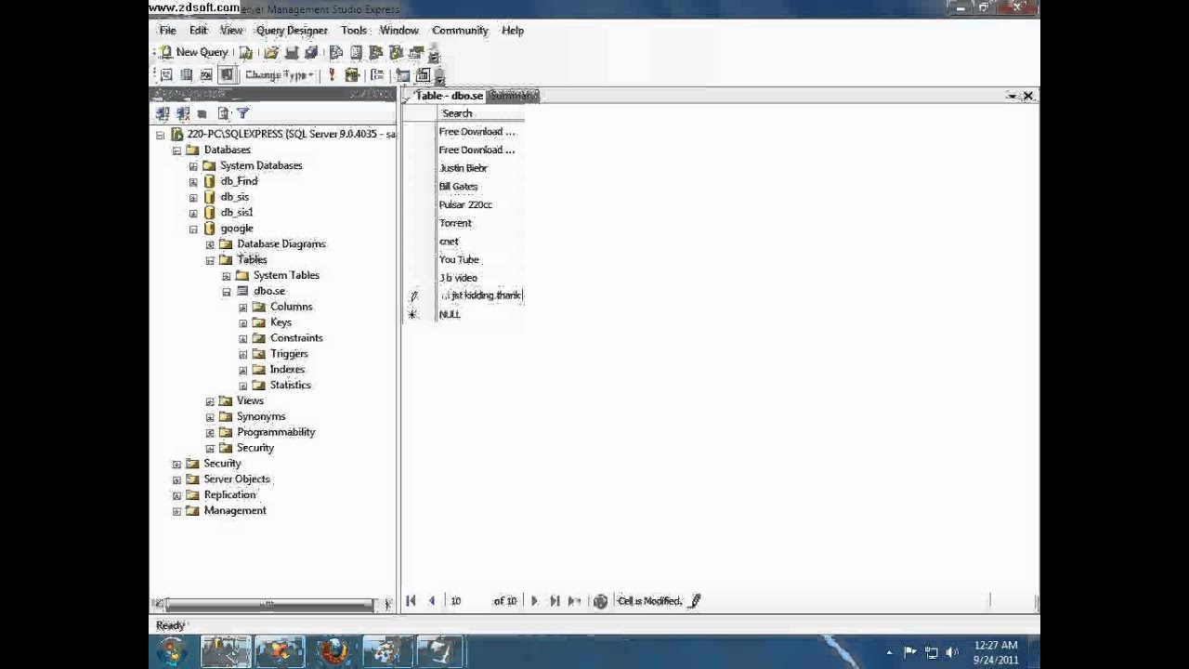The image size is (1189, 669).
Task: Expand the Columns folder under dbo.se
Action: 243,307
